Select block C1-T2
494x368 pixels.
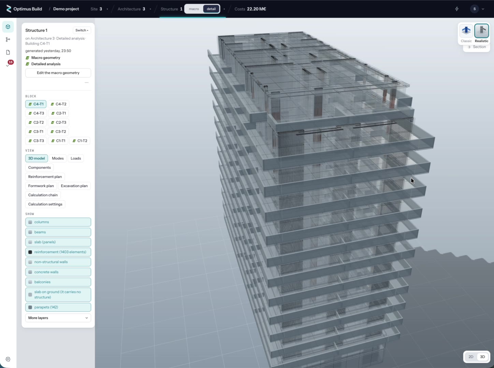tap(80, 141)
